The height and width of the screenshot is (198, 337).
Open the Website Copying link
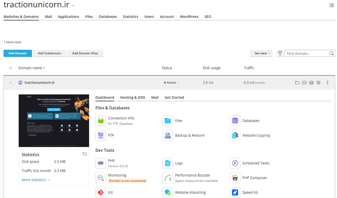256,135
